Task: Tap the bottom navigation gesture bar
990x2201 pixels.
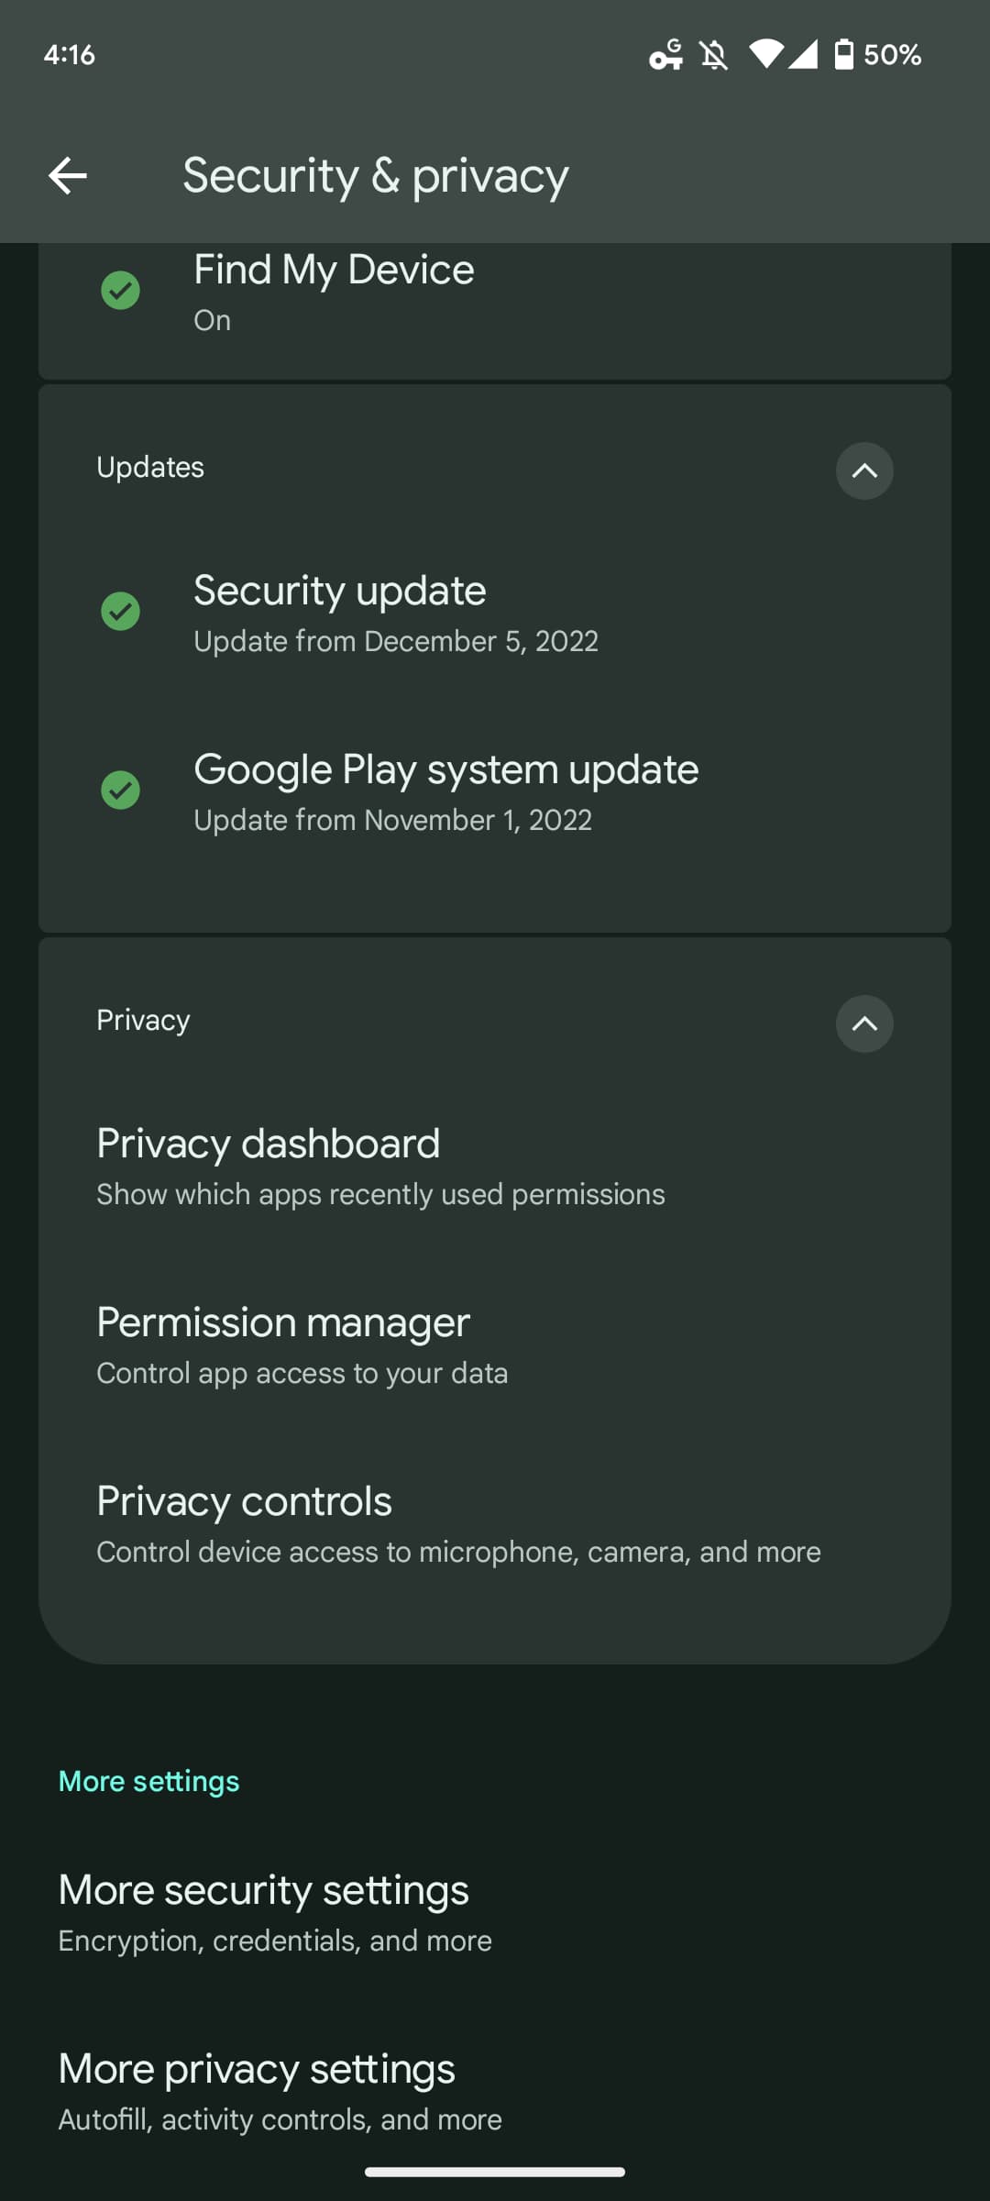Action: click(x=495, y=2172)
